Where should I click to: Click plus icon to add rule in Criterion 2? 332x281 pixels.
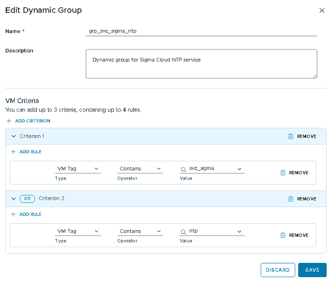13,214
